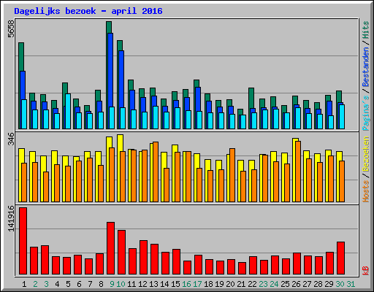
Task: Click day label '31' on the x-axis
Action: pyautogui.click(x=351, y=284)
